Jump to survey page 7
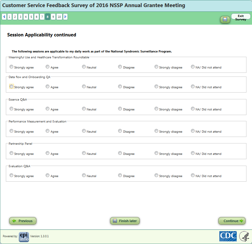Image resolution: width=252 pixels, height=244 pixels. (42, 17)
